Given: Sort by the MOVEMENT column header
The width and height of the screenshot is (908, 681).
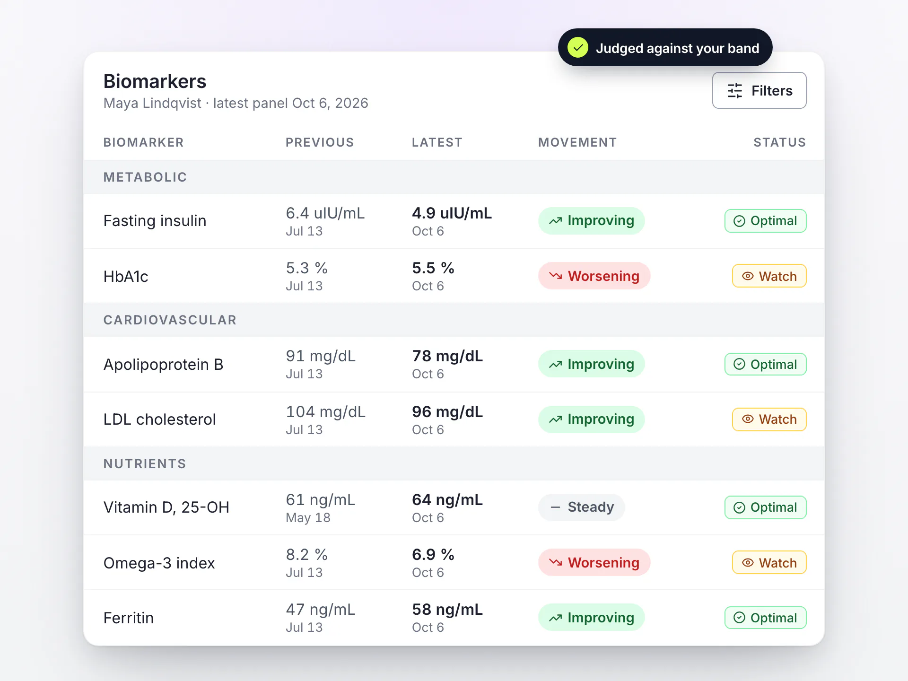Looking at the screenshot, I should click(577, 142).
